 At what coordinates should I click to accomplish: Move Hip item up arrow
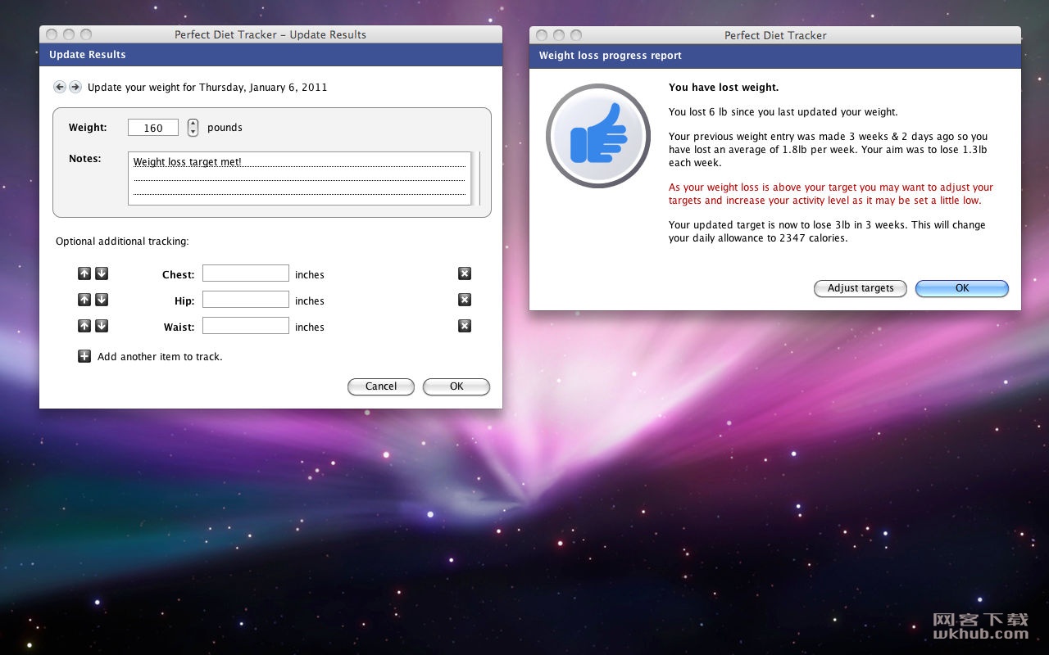[84, 300]
